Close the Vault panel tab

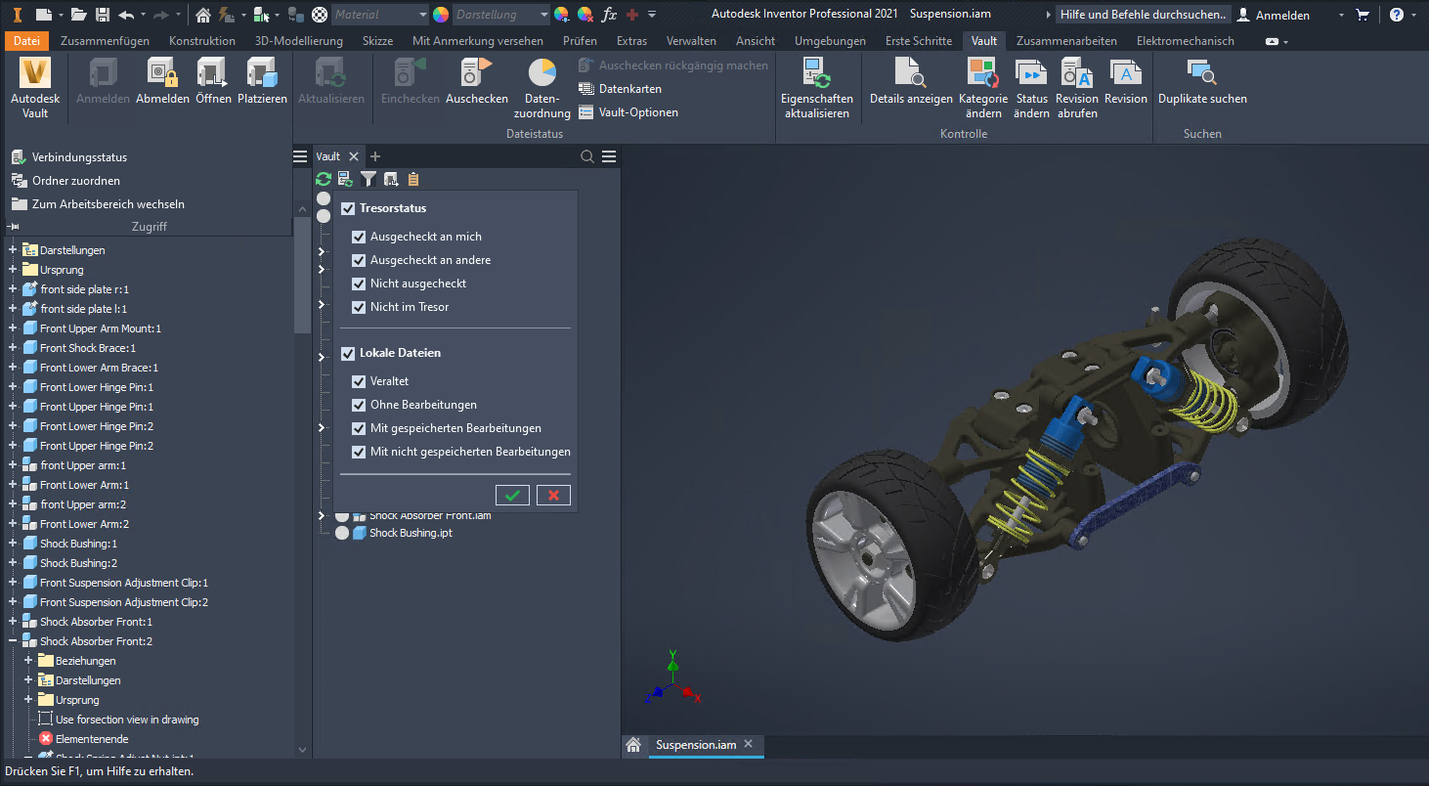[354, 156]
